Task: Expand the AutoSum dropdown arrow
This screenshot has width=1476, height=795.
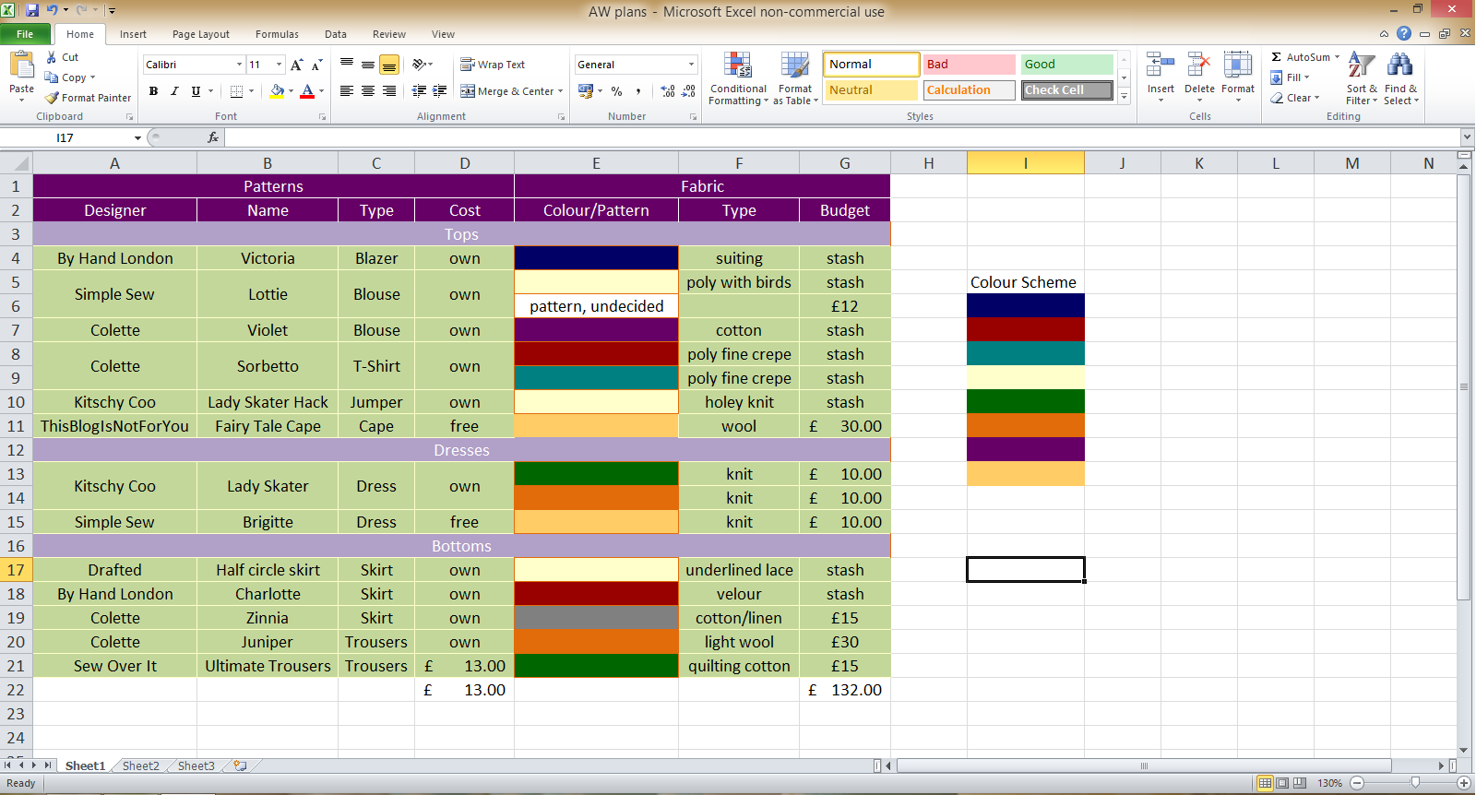Action: (x=1337, y=57)
